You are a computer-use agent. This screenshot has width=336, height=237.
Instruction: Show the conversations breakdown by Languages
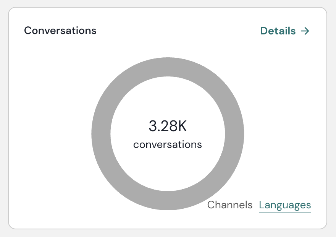(x=285, y=205)
